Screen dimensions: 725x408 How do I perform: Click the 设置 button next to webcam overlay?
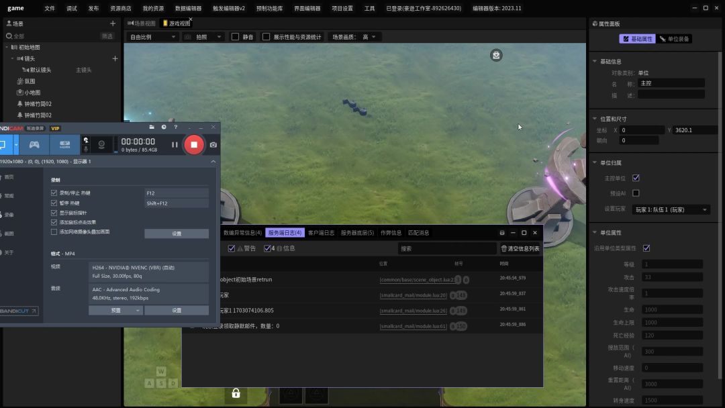(177, 234)
